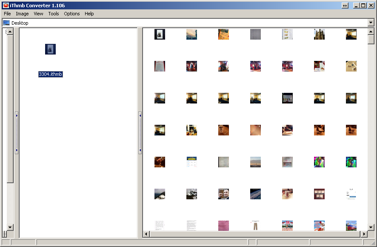Open the File menu
The width and height of the screenshot is (377, 247).
(x=7, y=14)
